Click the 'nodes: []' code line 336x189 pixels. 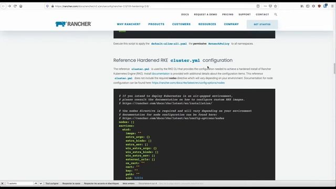127,122
